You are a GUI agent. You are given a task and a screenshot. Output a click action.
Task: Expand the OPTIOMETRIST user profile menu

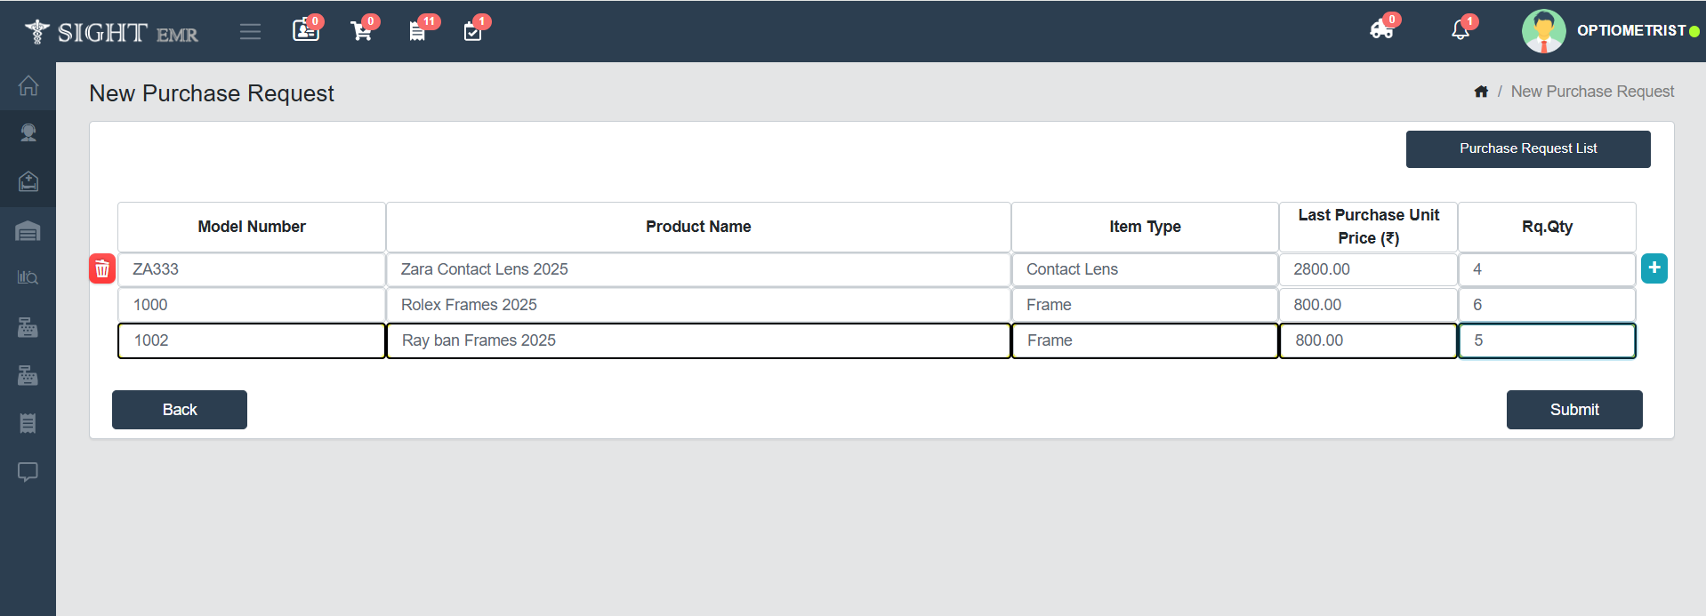coord(1610,31)
